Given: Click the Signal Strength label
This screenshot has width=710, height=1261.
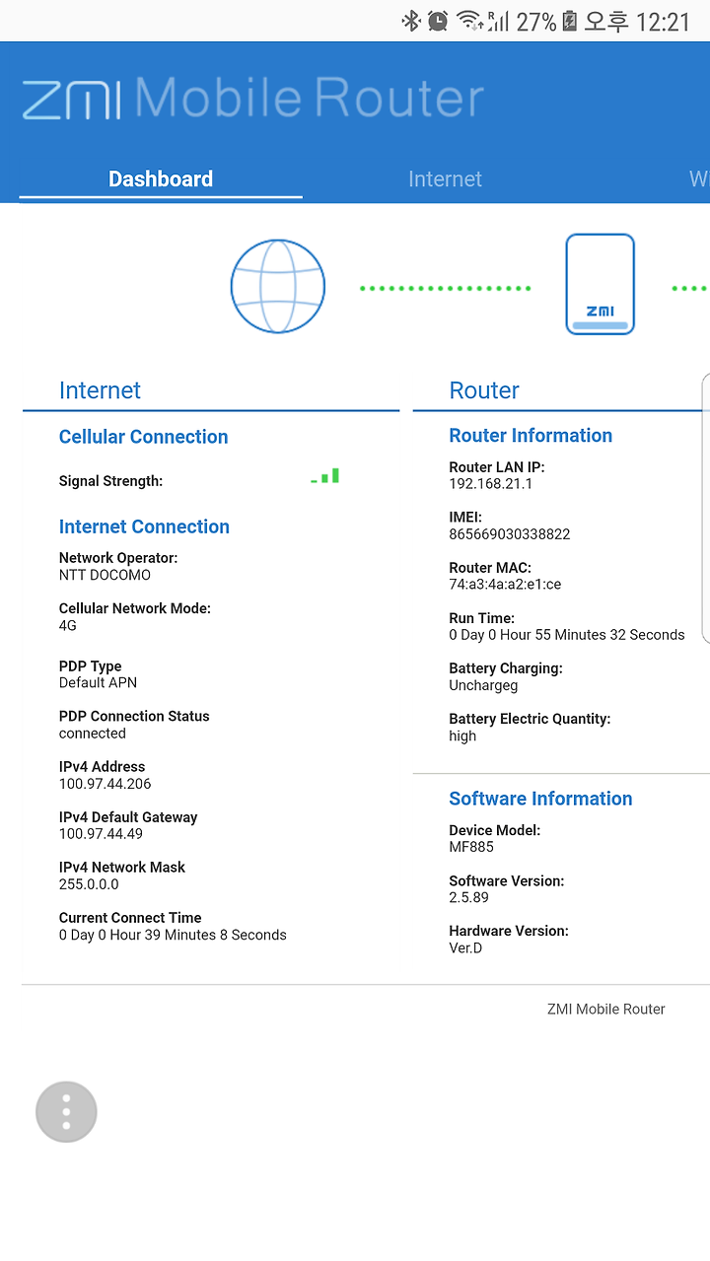Looking at the screenshot, I should 110,481.
